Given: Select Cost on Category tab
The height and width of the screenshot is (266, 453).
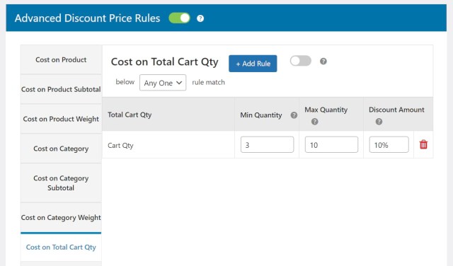Looking at the screenshot, I should pos(61,149).
